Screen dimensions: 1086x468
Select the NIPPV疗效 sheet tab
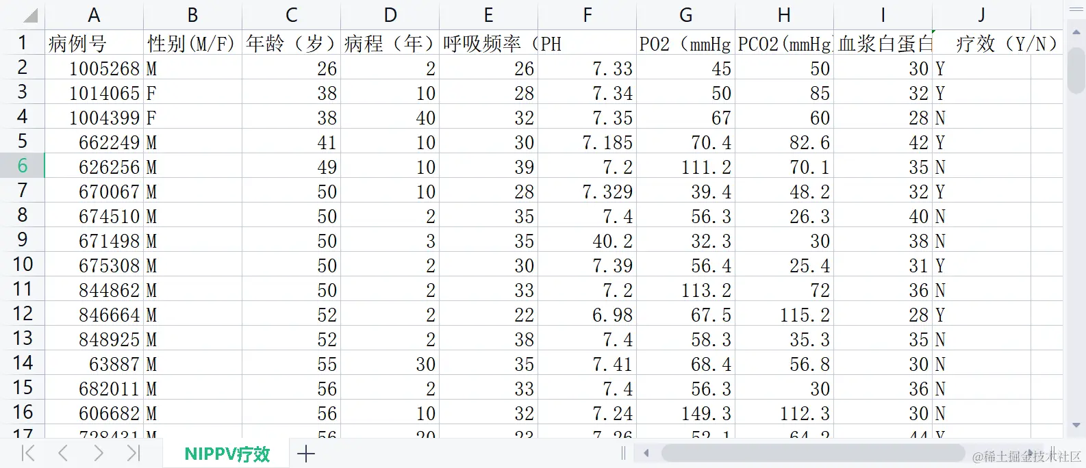tap(227, 454)
